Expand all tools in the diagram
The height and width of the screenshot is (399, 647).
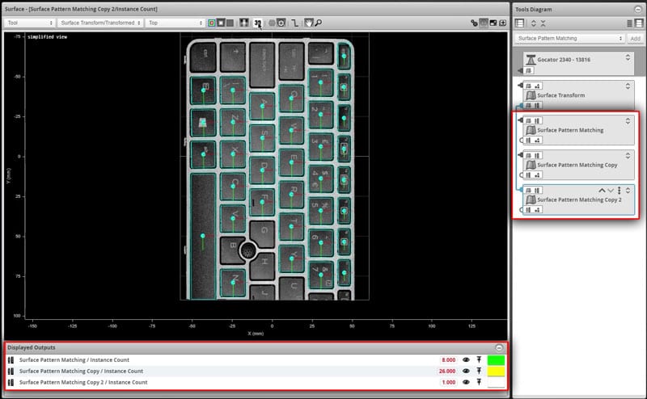point(534,23)
